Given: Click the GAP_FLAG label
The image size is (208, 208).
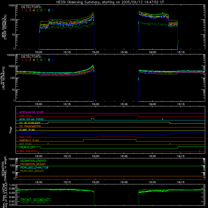Looking at the screenshot, I should (x=25, y=116).
